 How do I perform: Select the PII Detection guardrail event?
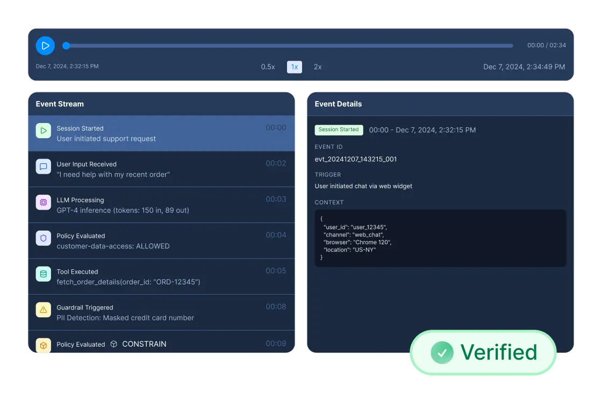161,312
